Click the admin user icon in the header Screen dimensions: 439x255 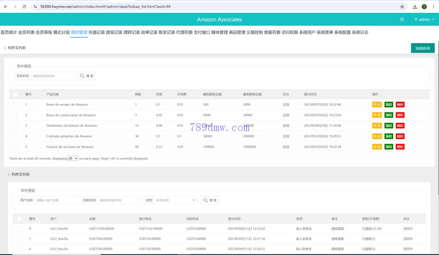pyautogui.click(x=416, y=19)
